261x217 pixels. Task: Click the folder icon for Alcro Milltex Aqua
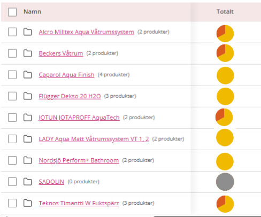pos(28,32)
